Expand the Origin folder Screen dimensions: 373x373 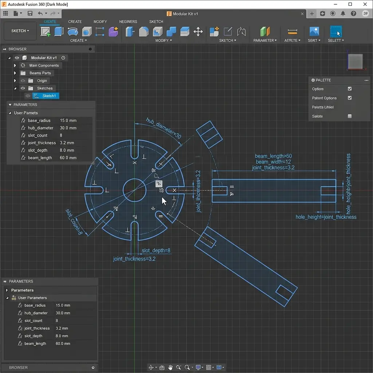click(15, 81)
